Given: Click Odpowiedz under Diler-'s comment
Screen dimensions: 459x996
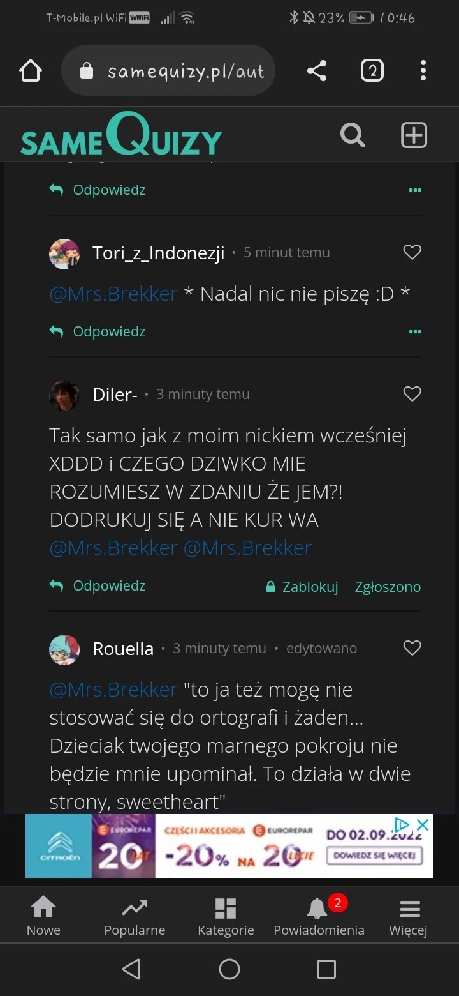Looking at the screenshot, I should pyautogui.click(x=98, y=586).
